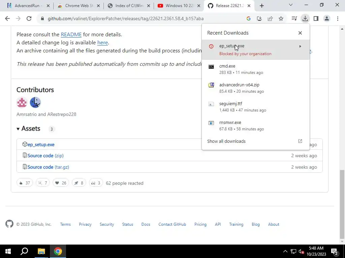Screen dimensions: 345x258
Task: Open the muted volume tray icon
Action: click(x=302, y=251)
